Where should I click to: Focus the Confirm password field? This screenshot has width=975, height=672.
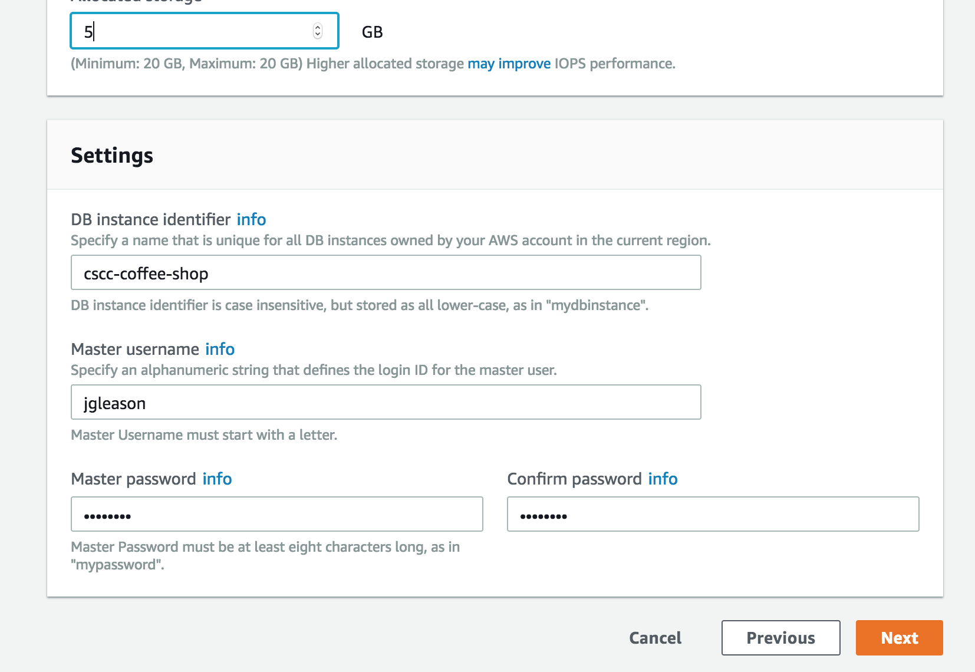click(713, 515)
